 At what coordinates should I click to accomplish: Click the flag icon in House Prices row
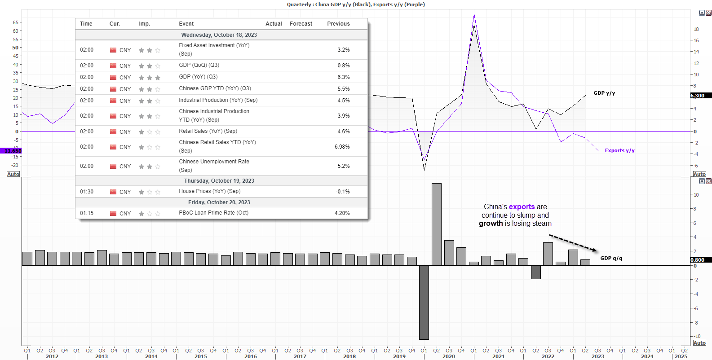pos(113,192)
